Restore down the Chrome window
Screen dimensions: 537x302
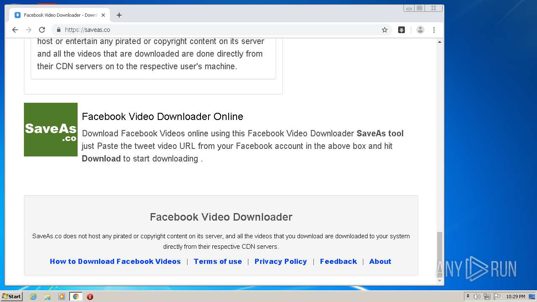click(419, 8)
